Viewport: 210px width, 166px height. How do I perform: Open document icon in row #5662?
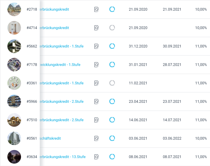coord(96,46)
